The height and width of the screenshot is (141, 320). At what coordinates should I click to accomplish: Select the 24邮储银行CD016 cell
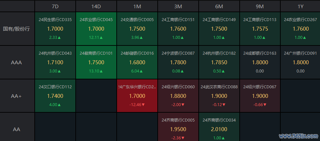(137, 62)
